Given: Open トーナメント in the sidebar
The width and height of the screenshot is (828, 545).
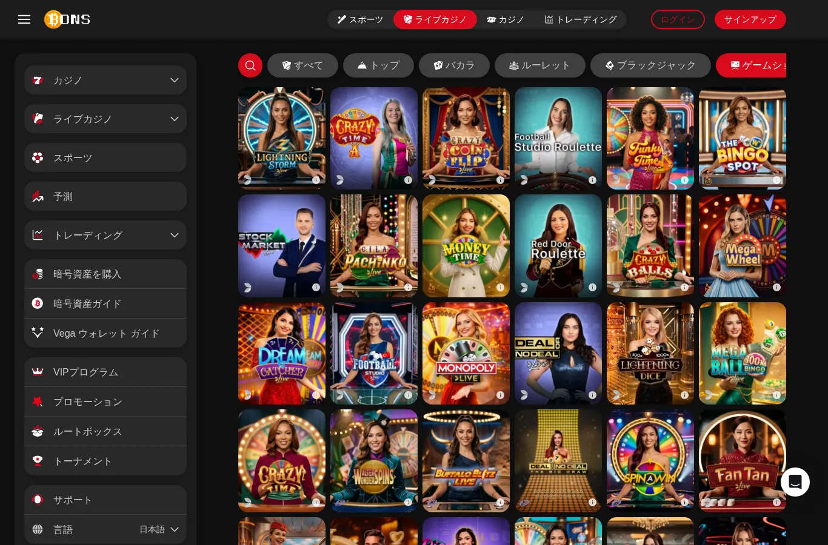Looking at the screenshot, I should 105,461.
